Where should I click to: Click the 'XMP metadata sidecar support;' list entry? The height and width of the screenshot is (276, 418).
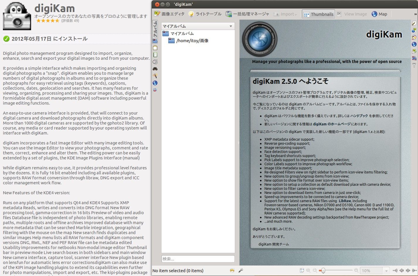pos(289,139)
